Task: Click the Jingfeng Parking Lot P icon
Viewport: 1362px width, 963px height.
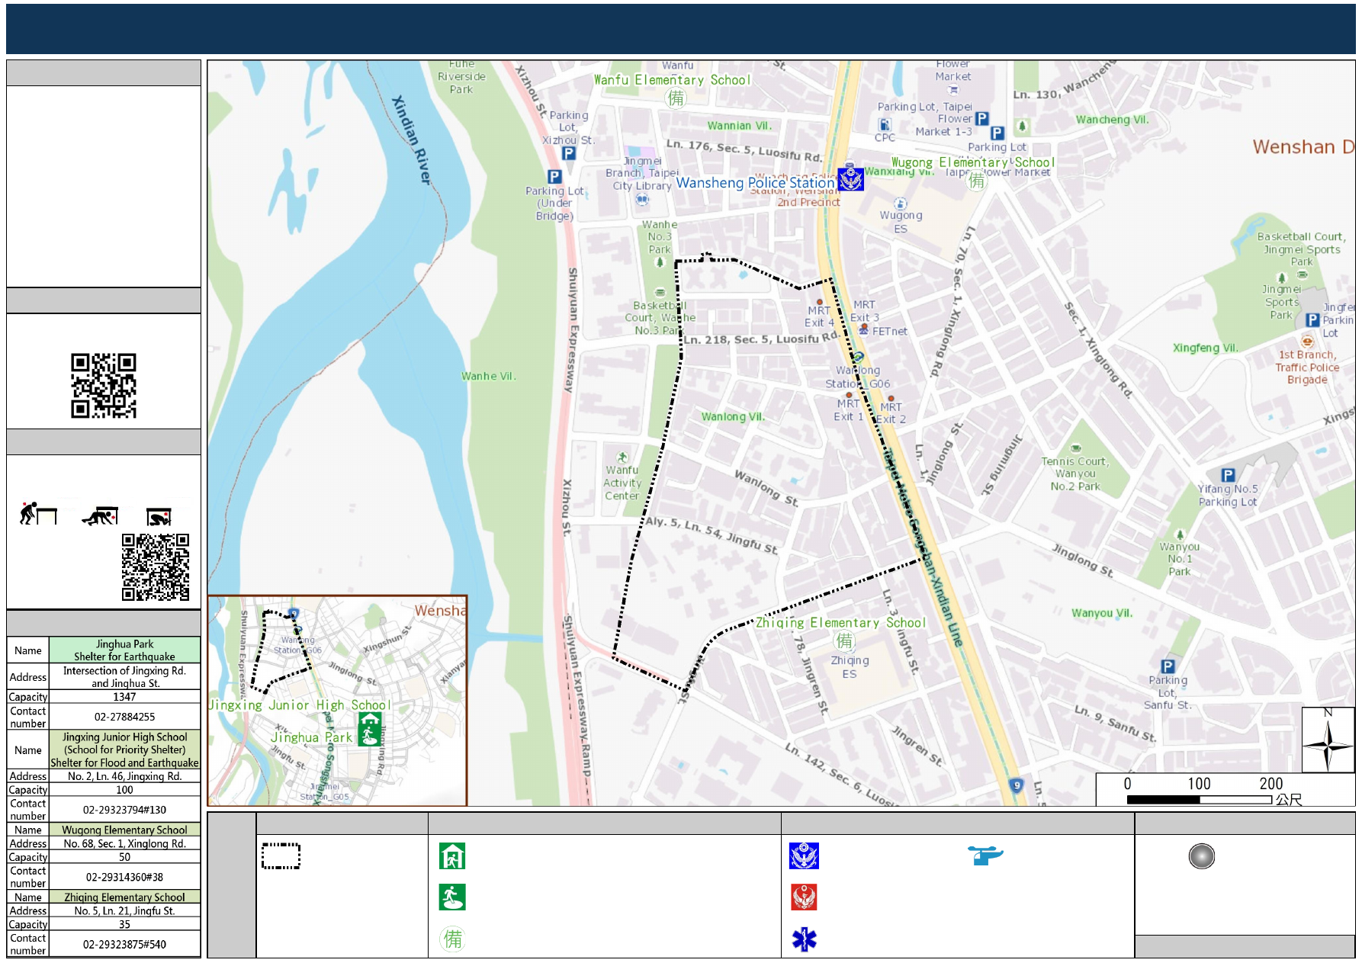Action: [x=1312, y=320]
